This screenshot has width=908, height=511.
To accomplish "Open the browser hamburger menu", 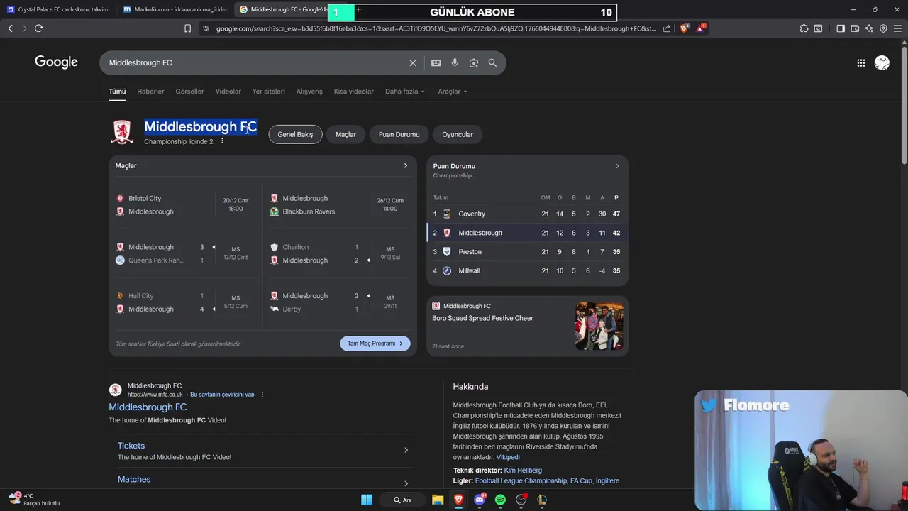I will tap(897, 28).
